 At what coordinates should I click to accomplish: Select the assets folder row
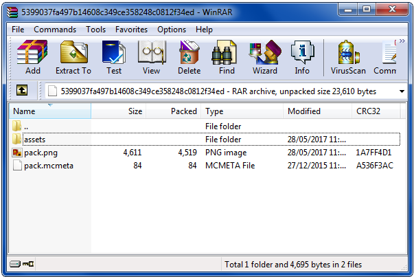pos(206,140)
